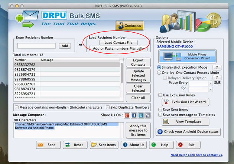Click the recipient number input field
234x164 pixels.
(36, 46)
